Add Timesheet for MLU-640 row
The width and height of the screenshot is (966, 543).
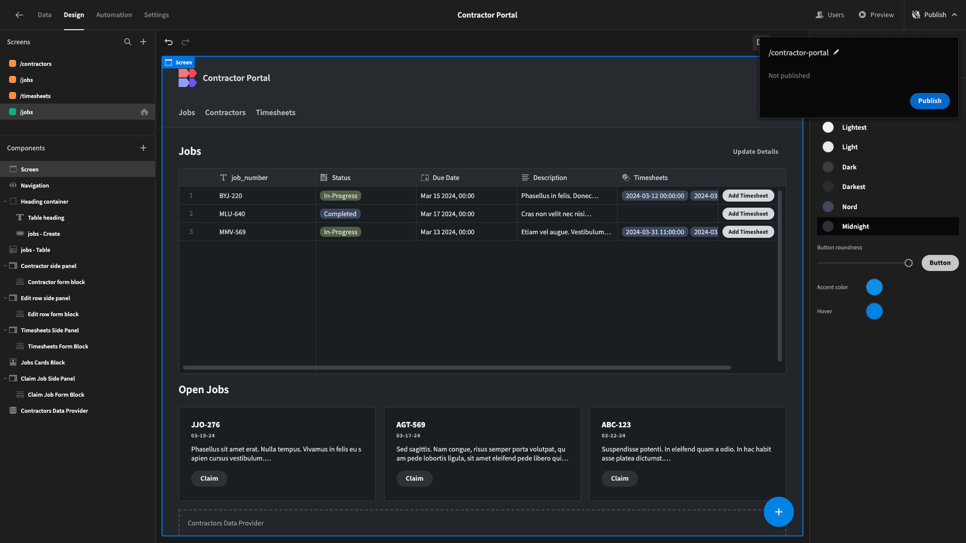click(x=748, y=214)
